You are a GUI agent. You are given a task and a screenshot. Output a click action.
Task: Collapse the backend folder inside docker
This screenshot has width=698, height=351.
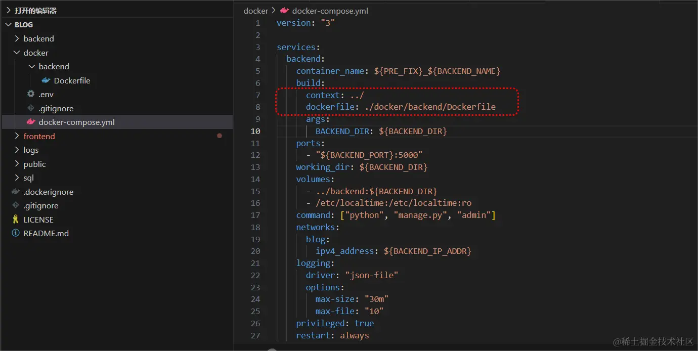(32, 66)
